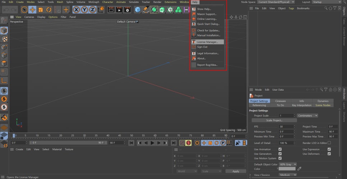Click frame 50 on the timeline ruler
Image resolution: width=347 pixels, height=179 pixels.
pyautogui.click(x=131, y=136)
